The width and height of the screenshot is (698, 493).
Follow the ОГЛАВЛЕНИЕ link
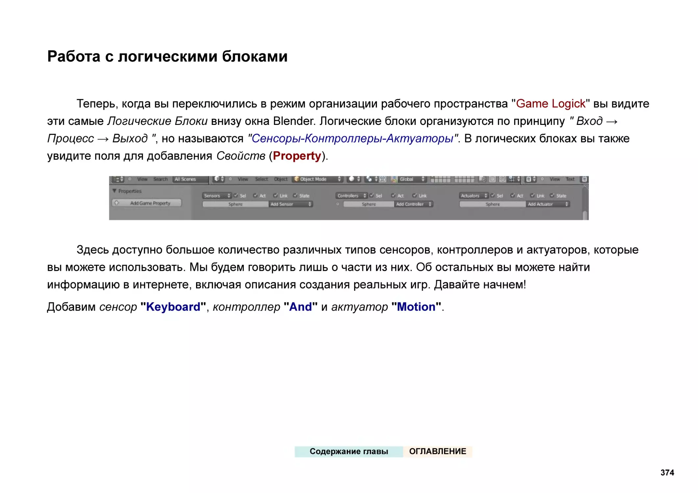click(438, 451)
